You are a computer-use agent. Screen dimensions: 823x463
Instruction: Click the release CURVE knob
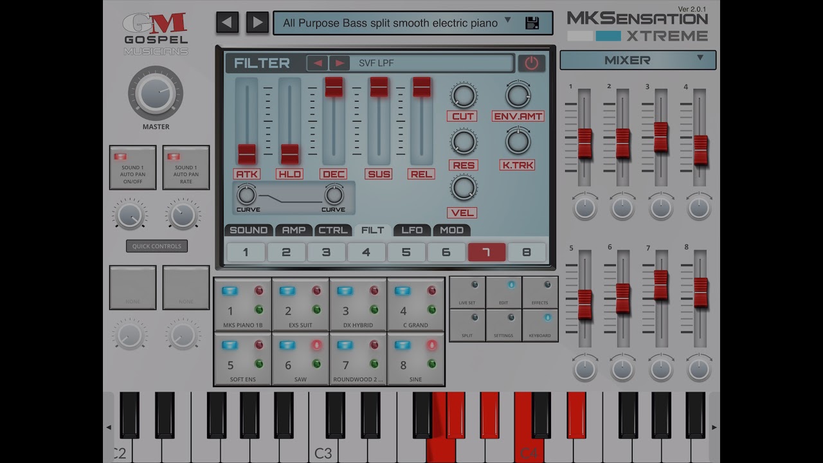click(334, 194)
